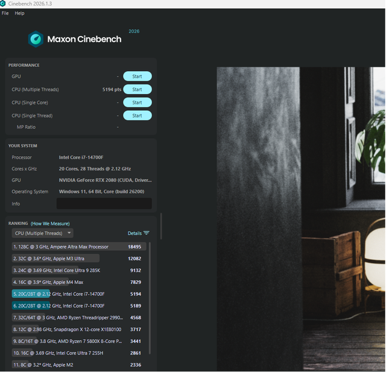Open the Help menu
Screen dimensions: 386x372
(19, 13)
